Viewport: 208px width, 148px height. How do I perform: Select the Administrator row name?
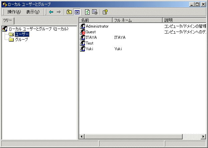tap(97, 26)
